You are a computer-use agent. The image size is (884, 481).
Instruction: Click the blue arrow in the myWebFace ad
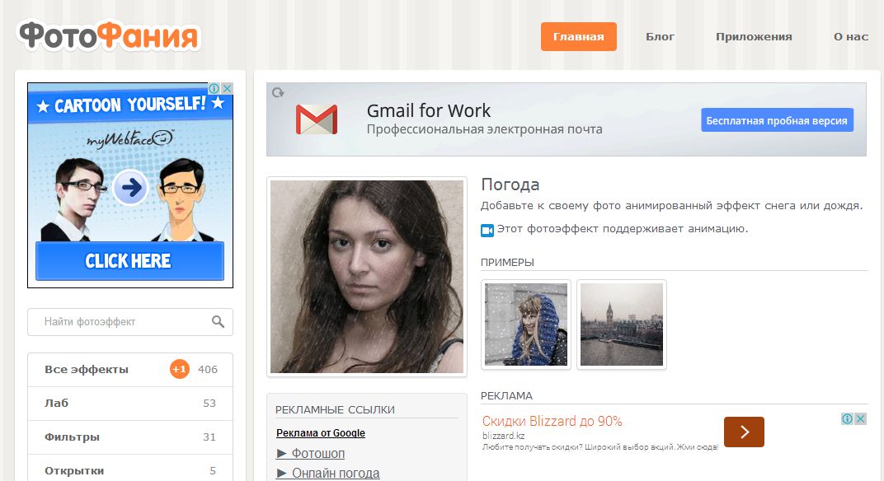tap(130, 187)
